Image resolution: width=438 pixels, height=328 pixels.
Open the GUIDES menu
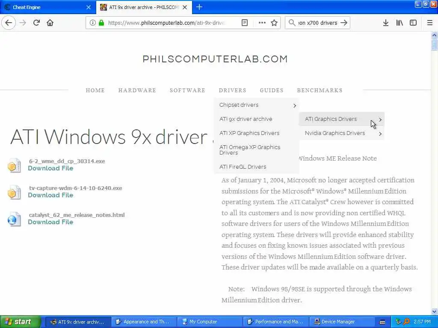point(272,90)
